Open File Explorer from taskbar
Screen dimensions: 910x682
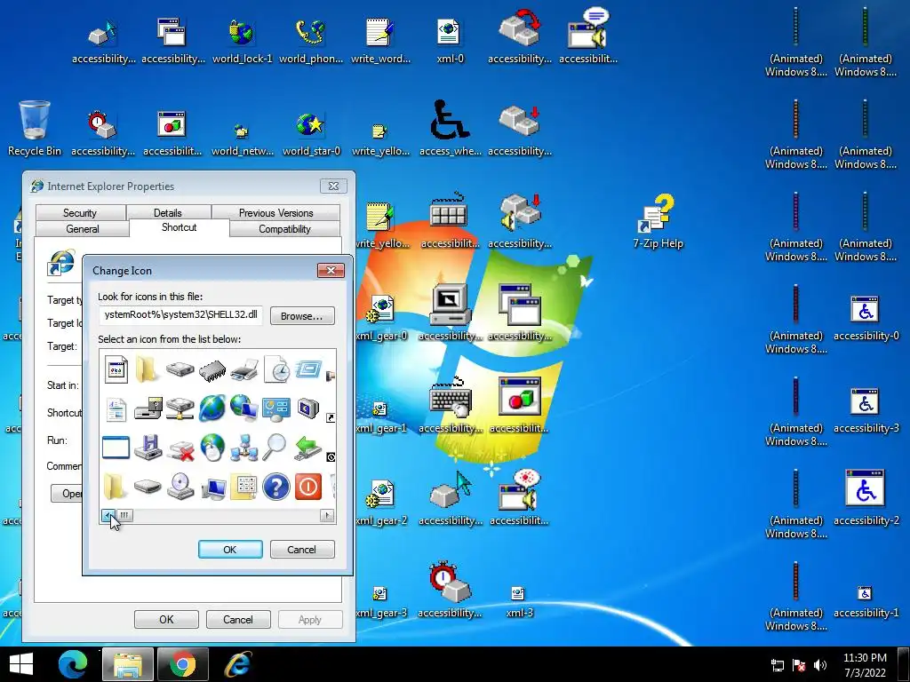[128, 664]
